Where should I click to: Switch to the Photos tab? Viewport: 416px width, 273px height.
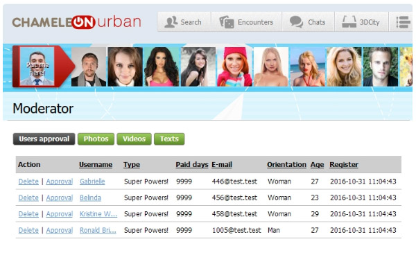96,139
